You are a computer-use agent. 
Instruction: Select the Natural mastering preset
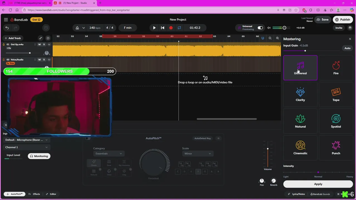point(300,121)
